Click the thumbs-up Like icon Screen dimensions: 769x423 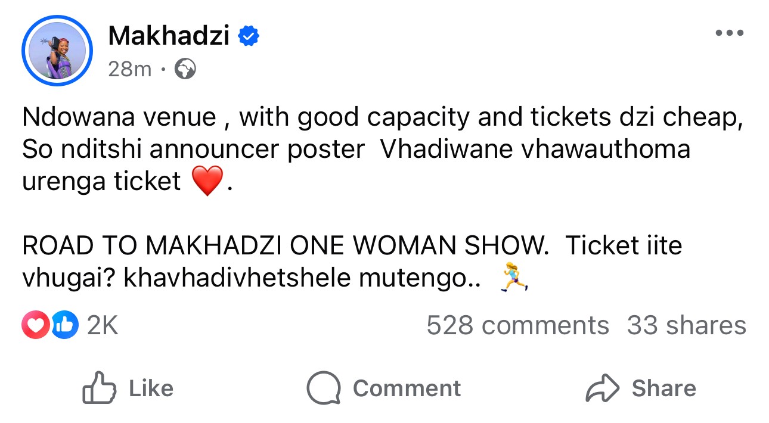[x=99, y=388]
